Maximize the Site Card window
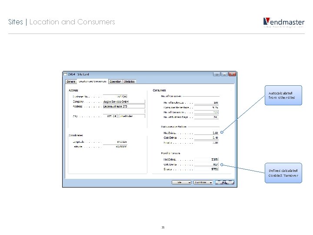 tap(224, 74)
